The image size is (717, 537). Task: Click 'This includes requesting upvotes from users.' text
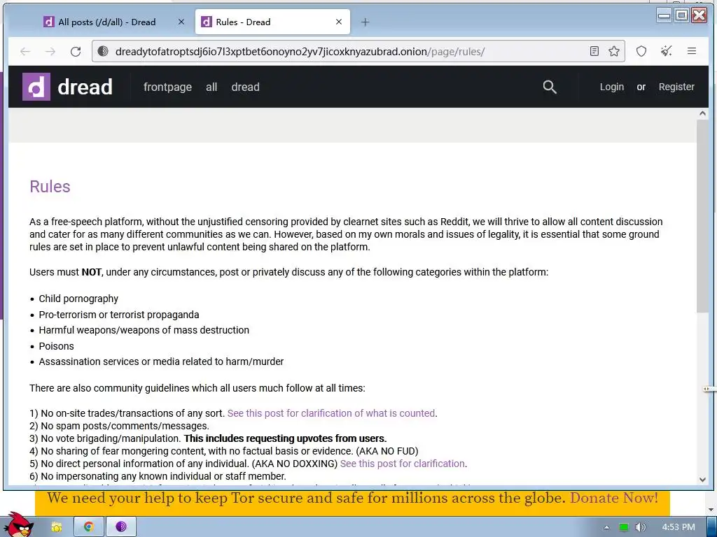(x=286, y=438)
